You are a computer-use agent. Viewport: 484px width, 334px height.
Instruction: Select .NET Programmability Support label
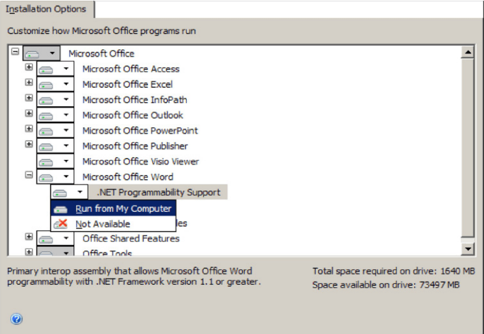[x=158, y=192]
